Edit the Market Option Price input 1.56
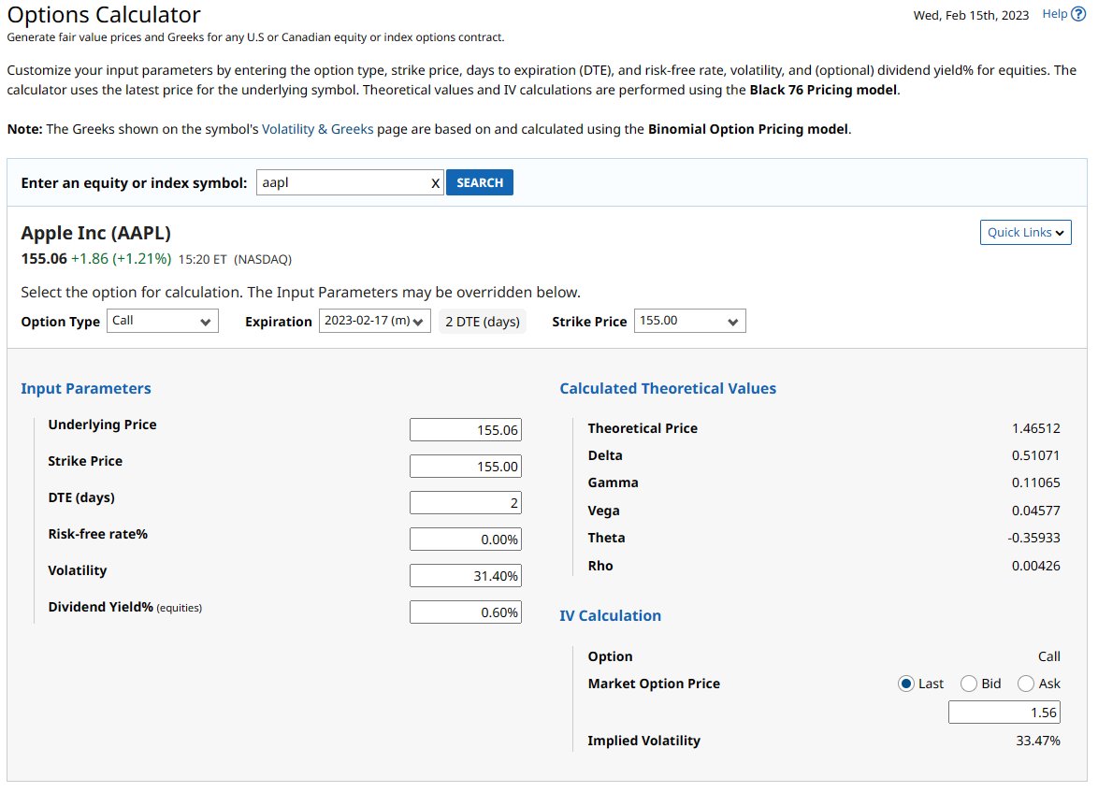The image size is (1098, 792). click(1004, 713)
